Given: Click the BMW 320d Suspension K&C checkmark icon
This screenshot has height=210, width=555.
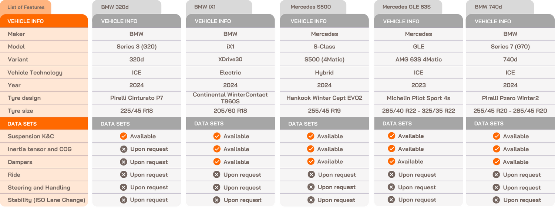Looking at the screenshot, I should (124, 136).
